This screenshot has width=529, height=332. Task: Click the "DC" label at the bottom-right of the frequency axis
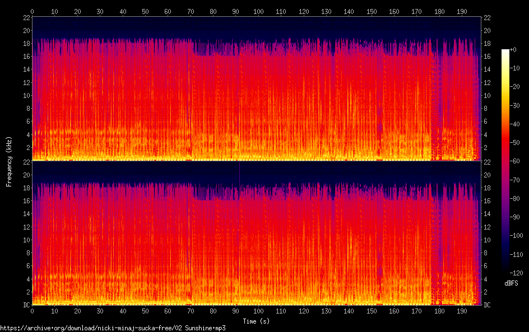point(488,305)
